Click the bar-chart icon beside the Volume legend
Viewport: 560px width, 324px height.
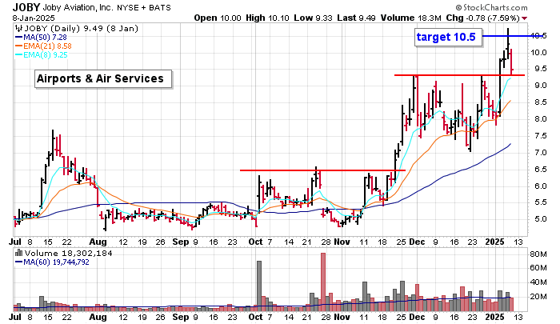19,254
